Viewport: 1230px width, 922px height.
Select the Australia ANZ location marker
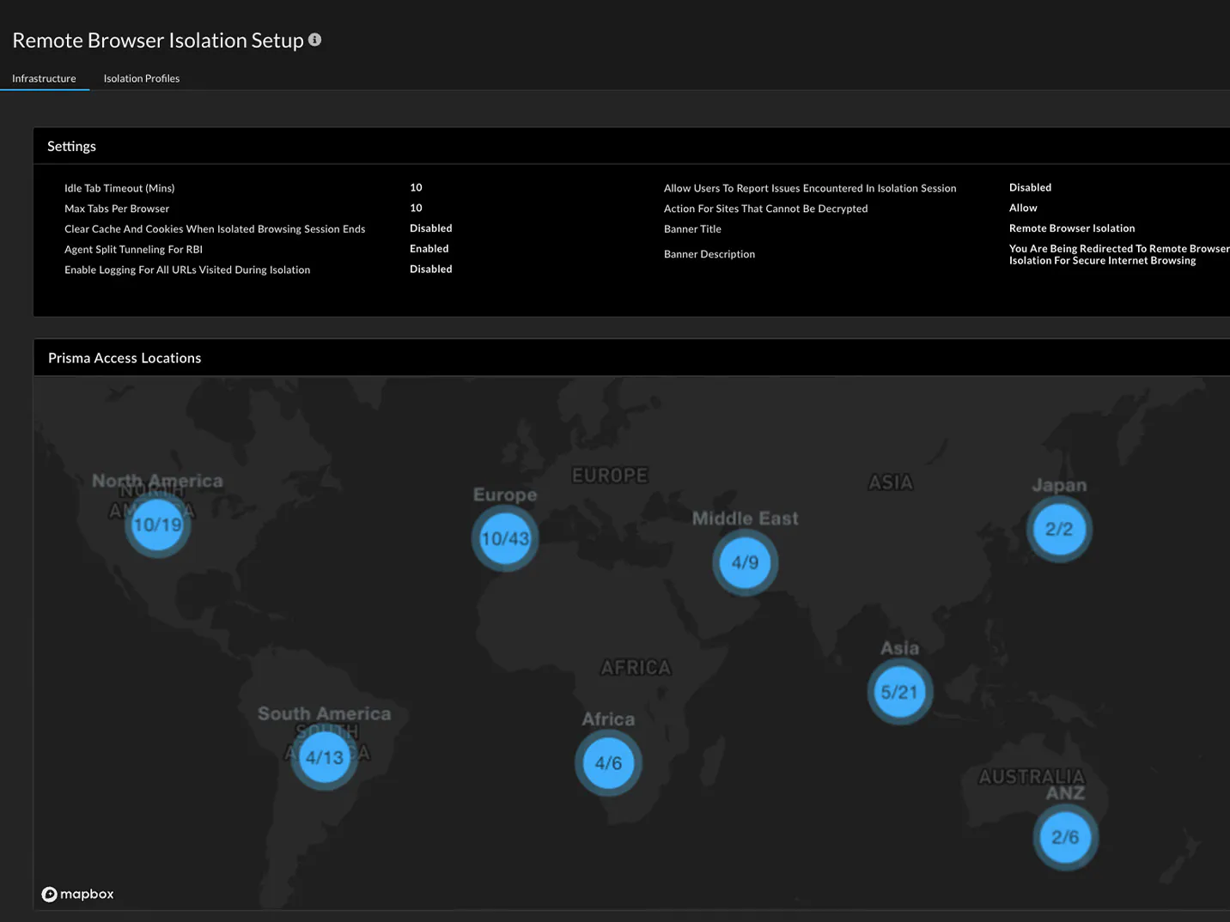[1065, 836]
